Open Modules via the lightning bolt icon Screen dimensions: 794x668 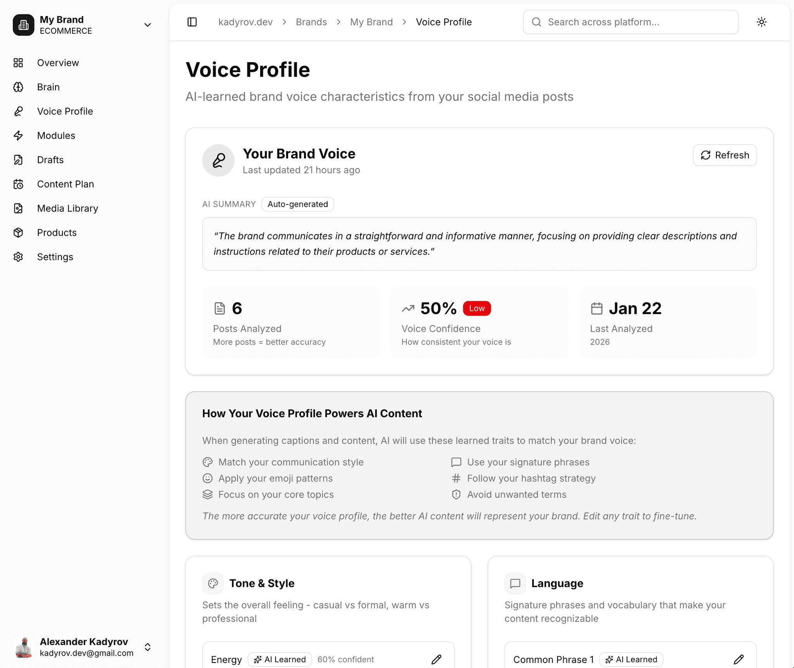coord(19,136)
